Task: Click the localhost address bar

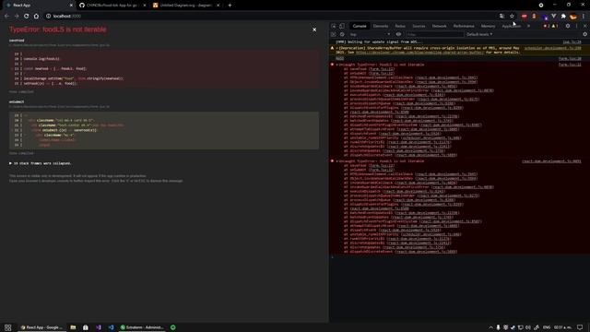Action: [271, 17]
